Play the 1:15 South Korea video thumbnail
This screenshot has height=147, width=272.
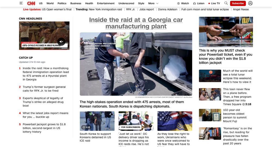[x=97, y=121]
